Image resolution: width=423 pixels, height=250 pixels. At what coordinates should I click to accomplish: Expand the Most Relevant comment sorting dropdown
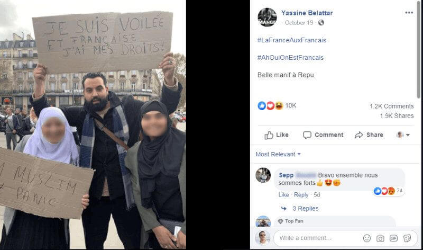pos(278,154)
